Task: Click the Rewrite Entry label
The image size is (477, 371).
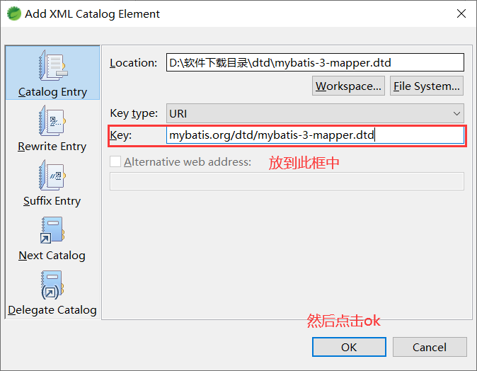Action: tap(52, 147)
